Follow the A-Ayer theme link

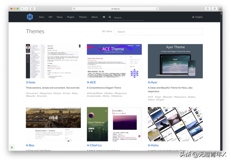(153, 82)
